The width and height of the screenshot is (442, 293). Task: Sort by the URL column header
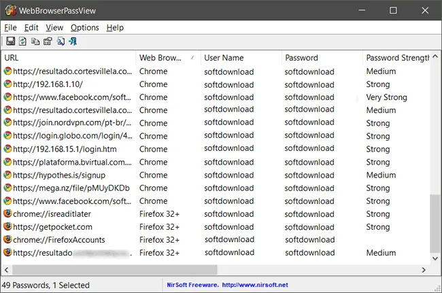click(69, 58)
